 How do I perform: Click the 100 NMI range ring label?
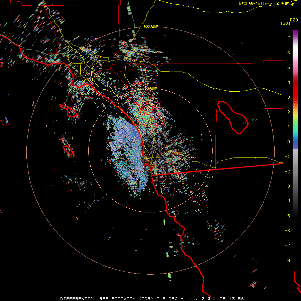150,26
